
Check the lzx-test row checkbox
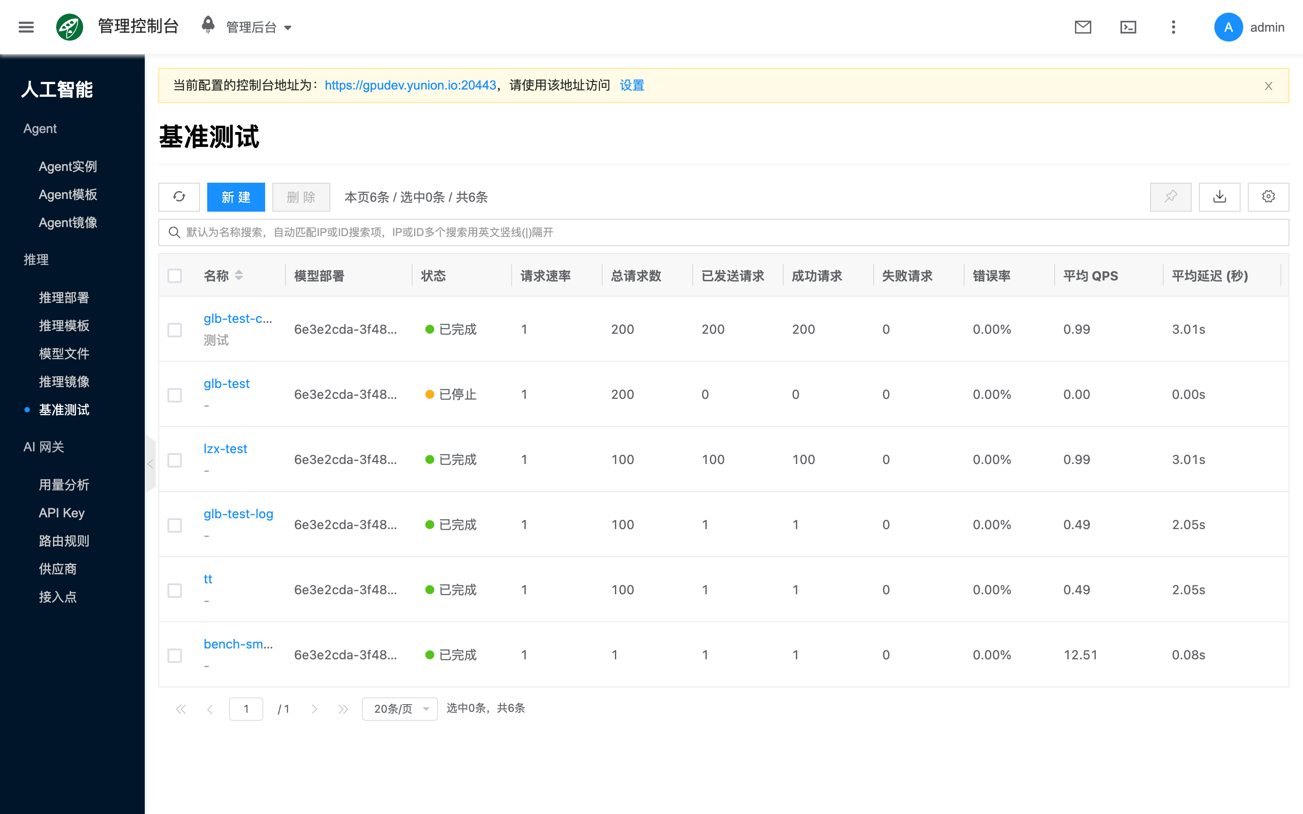tap(175, 460)
